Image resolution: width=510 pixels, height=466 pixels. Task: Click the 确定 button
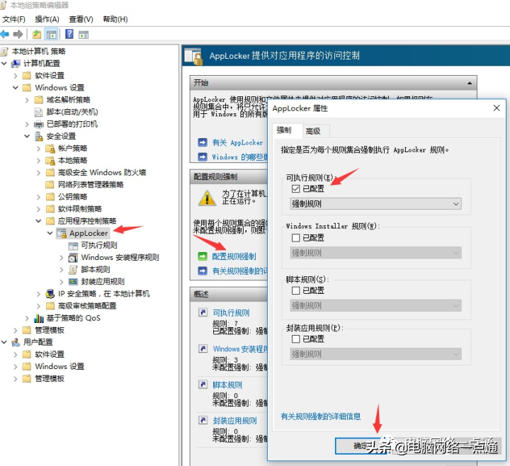361,446
